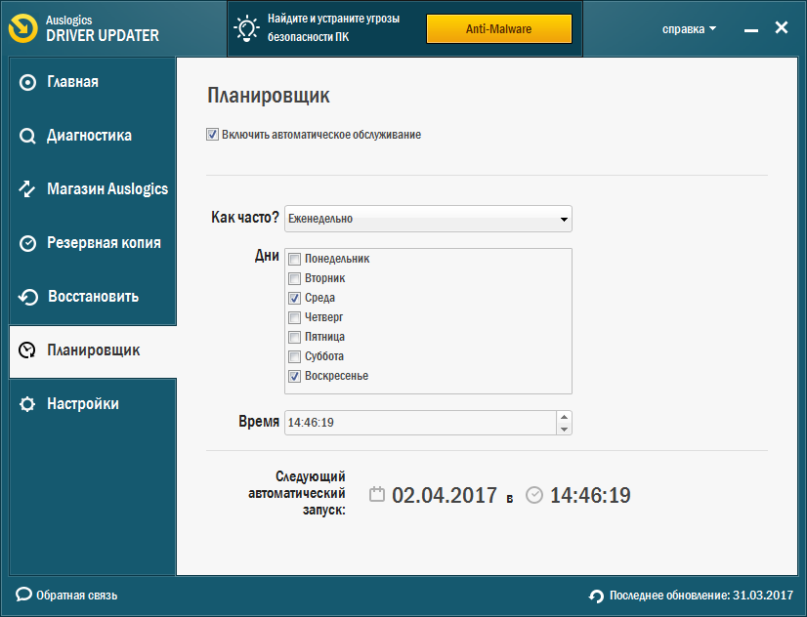Enable the Пятница checkbox
807x617 pixels.
coord(294,336)
